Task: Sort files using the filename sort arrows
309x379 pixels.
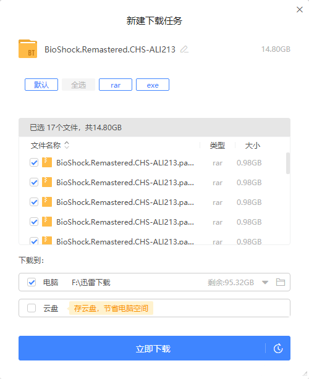Action: [67, 145]
